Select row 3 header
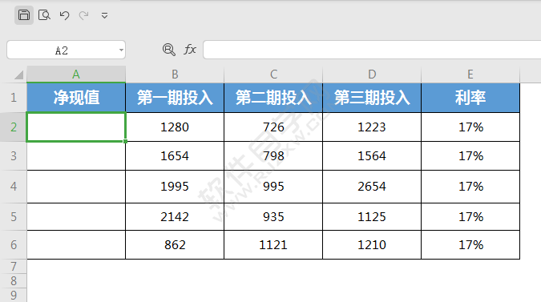The width and height of the screenshot is (541, 302). point(14,156)
